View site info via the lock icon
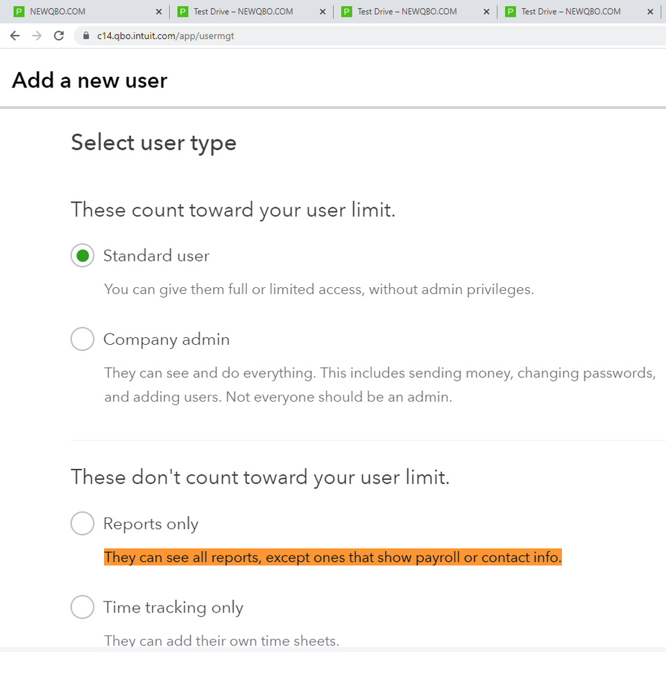This screenshot has width=666, height=693. coord(86,36)
